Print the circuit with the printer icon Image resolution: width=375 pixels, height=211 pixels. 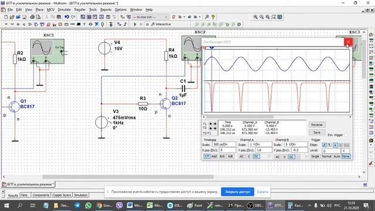click(x=32, y=17)
